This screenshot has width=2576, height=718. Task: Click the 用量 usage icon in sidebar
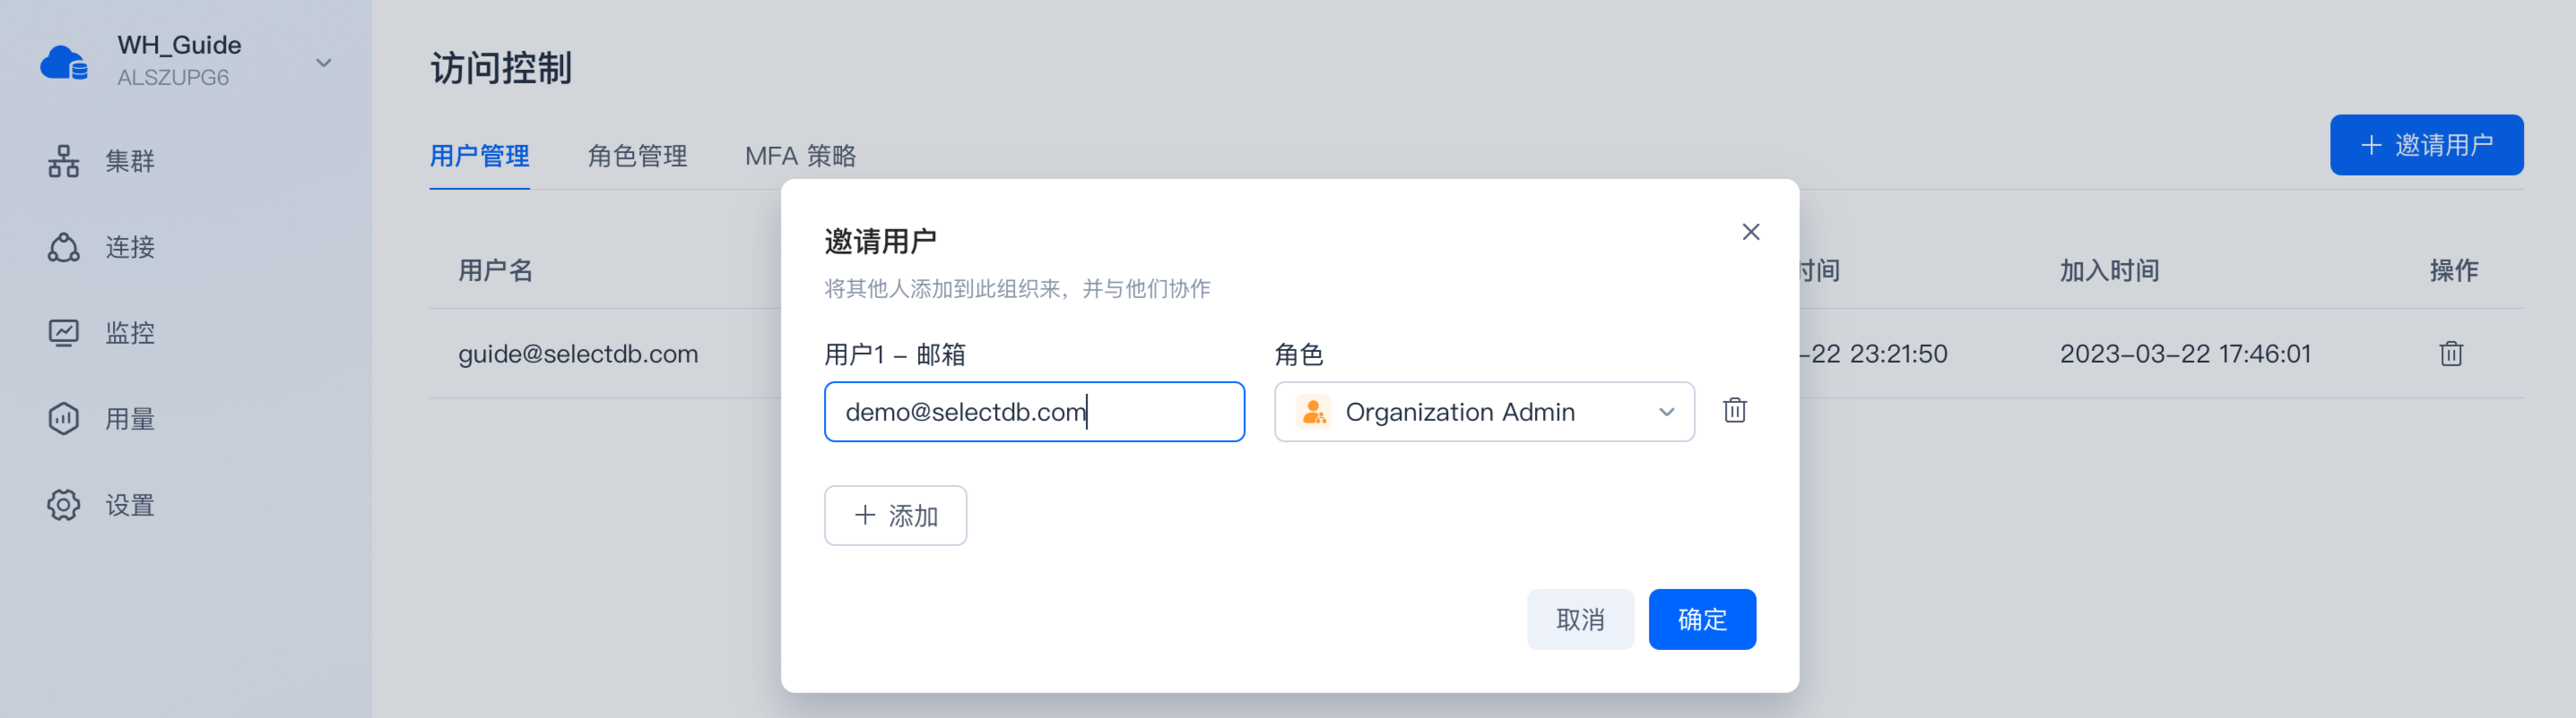64,418
